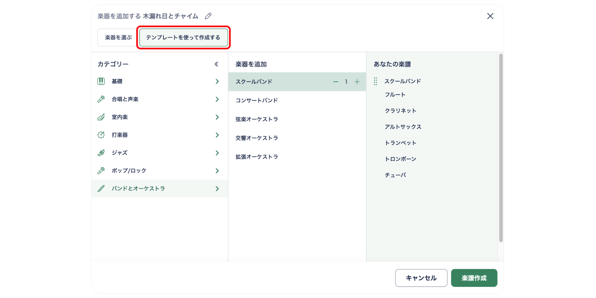Click the pencil icon to rename 木漏れ日とチャイム

click(208, 16)
